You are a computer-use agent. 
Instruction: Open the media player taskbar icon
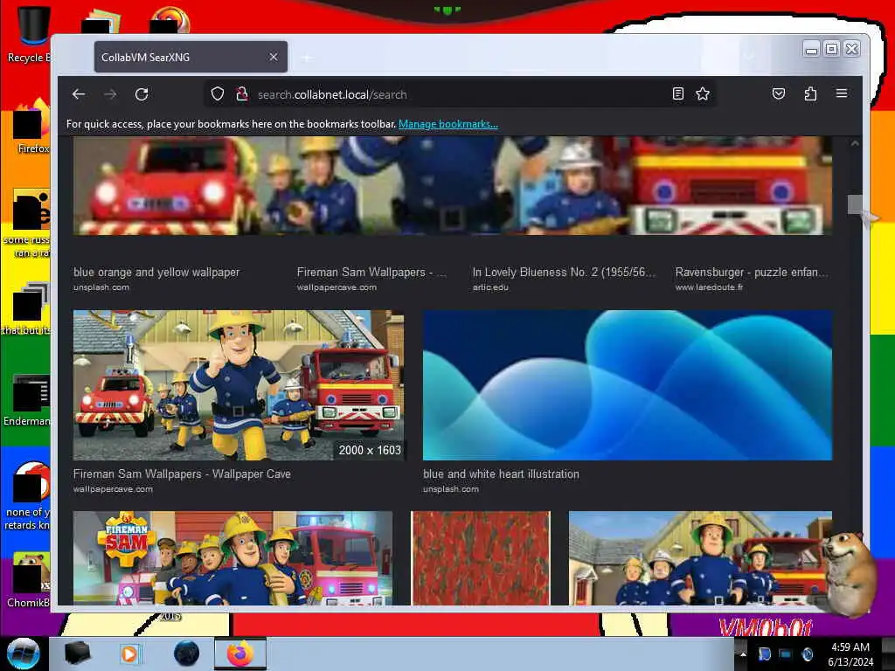click(x=129, y=654)
